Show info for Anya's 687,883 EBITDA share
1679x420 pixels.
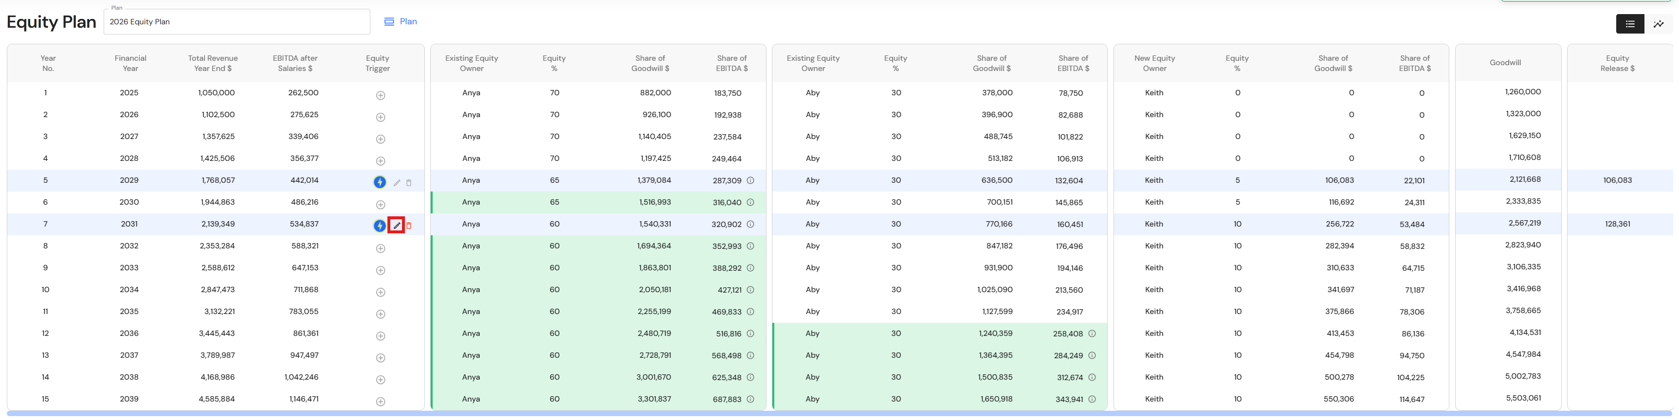pyautogui.click(x=750, y=399)
